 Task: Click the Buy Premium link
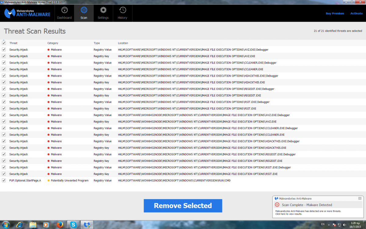(x=335, y=13)
